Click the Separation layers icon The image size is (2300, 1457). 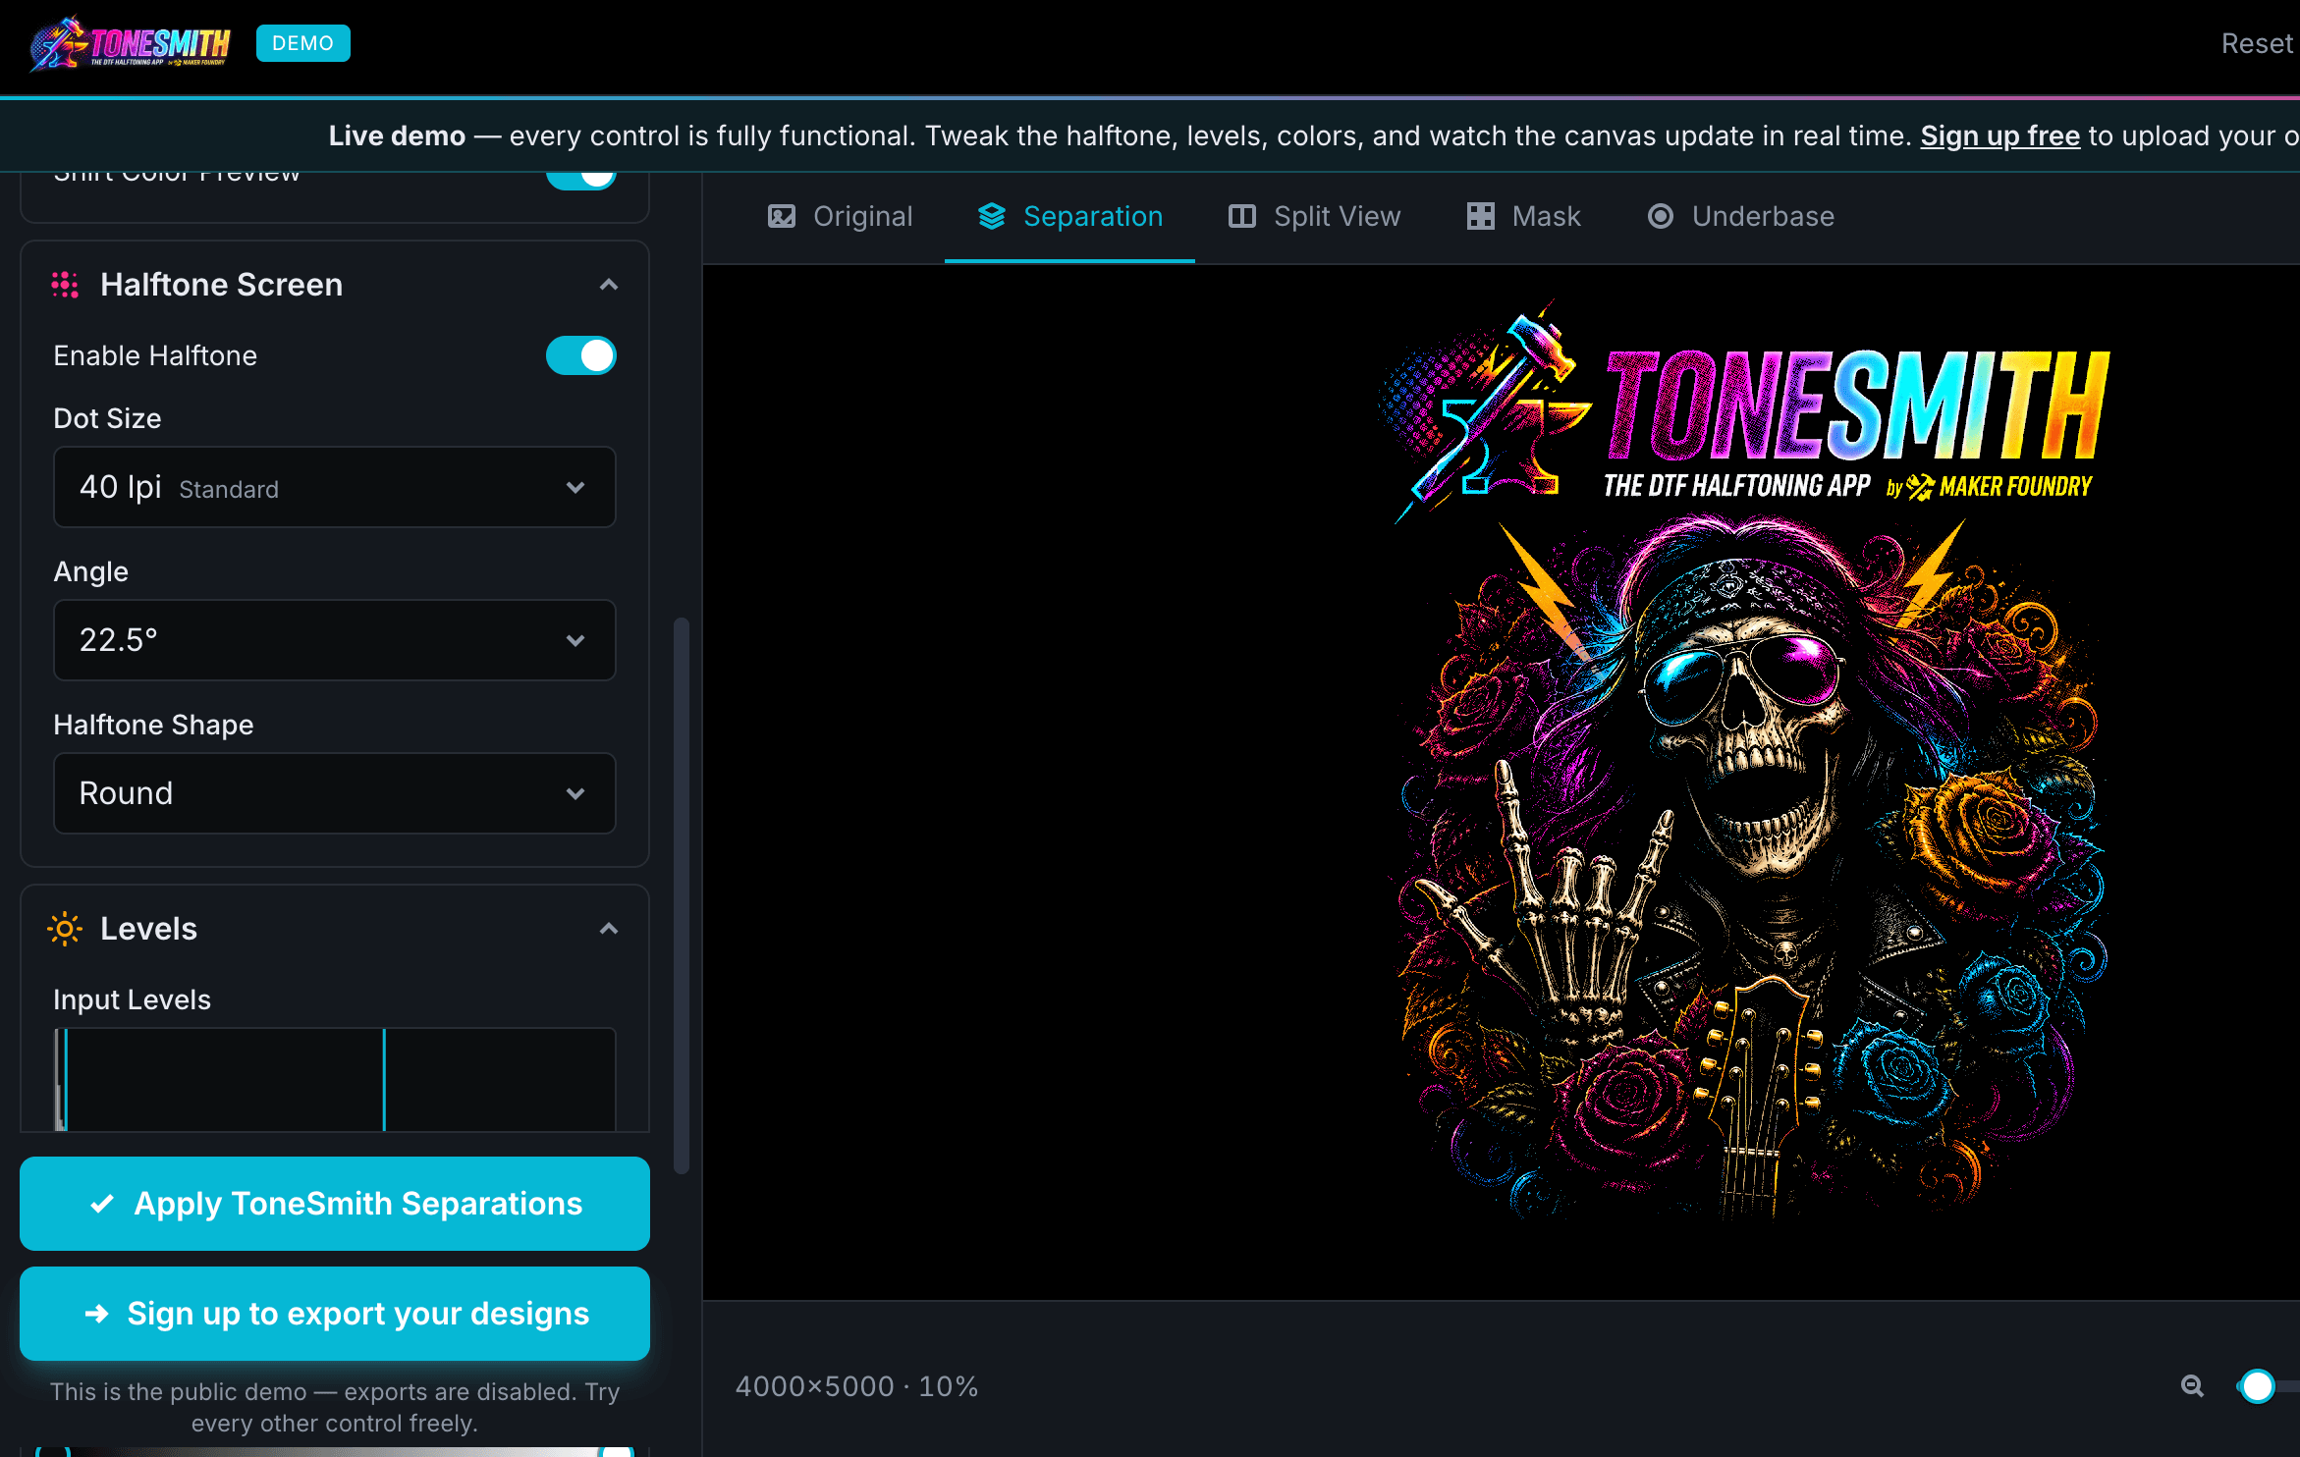click(992, 216)
